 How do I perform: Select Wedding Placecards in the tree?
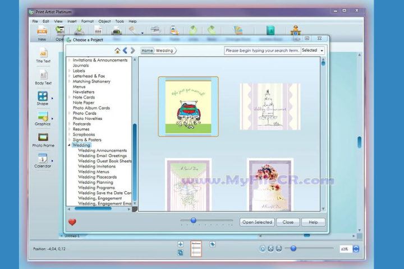click(98, 177)
